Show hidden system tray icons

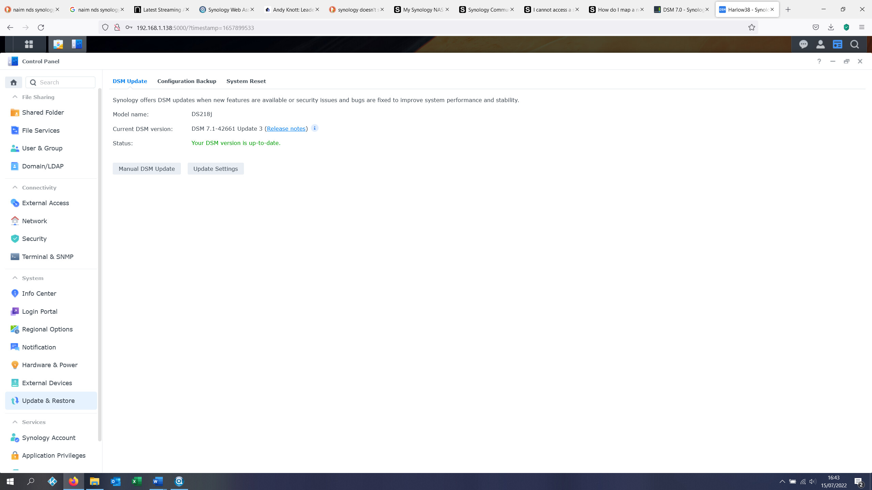782,481
